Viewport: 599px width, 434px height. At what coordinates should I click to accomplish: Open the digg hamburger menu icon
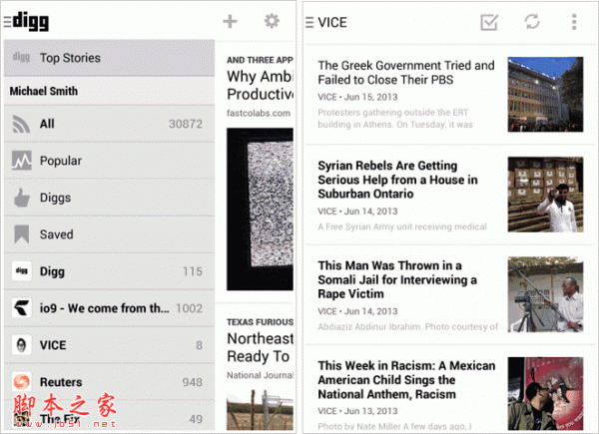point(8,22)
